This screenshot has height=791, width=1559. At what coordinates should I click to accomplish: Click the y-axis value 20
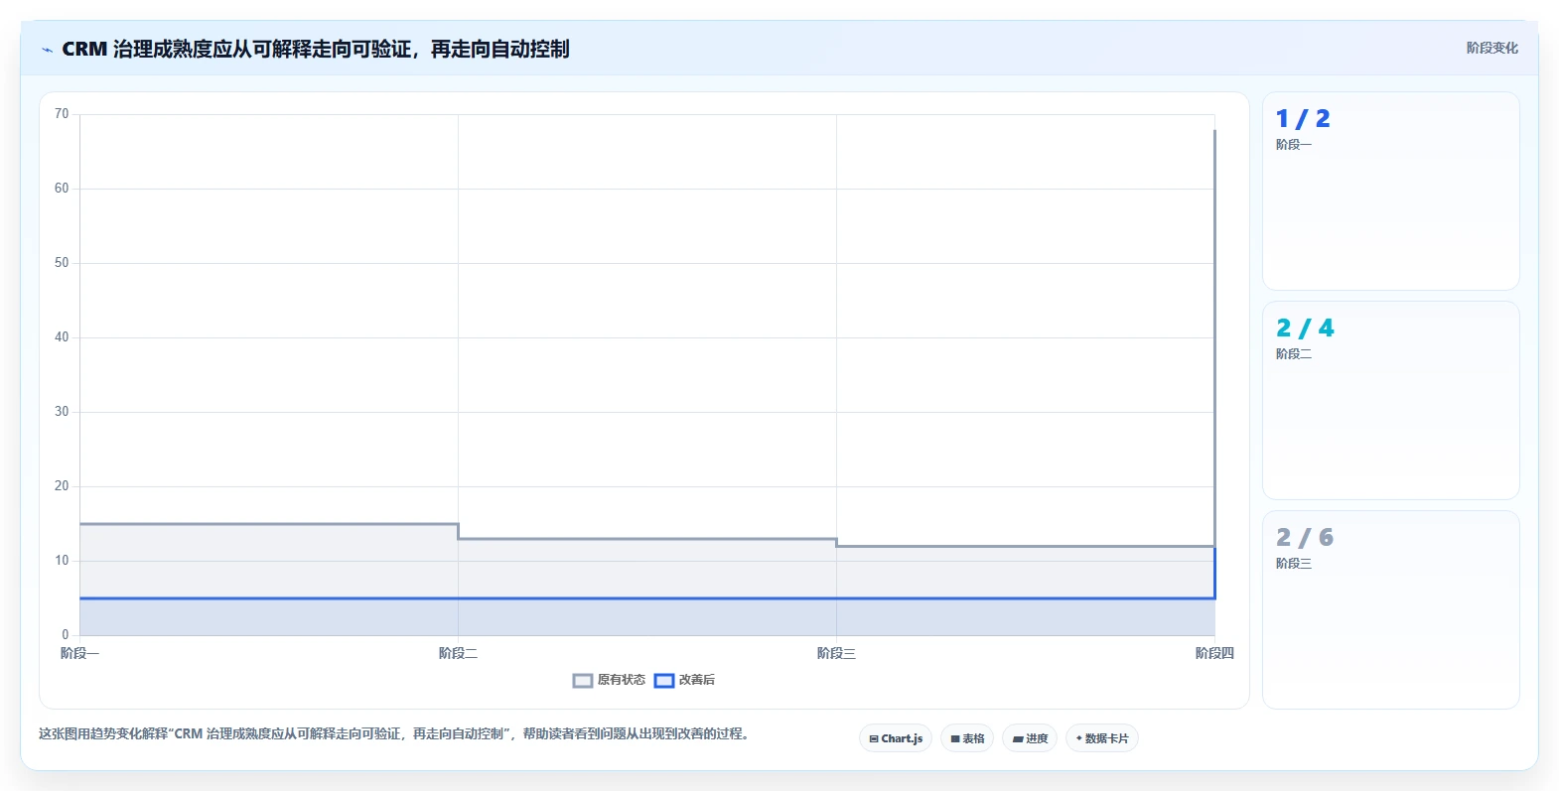click(x=62, y=486)
